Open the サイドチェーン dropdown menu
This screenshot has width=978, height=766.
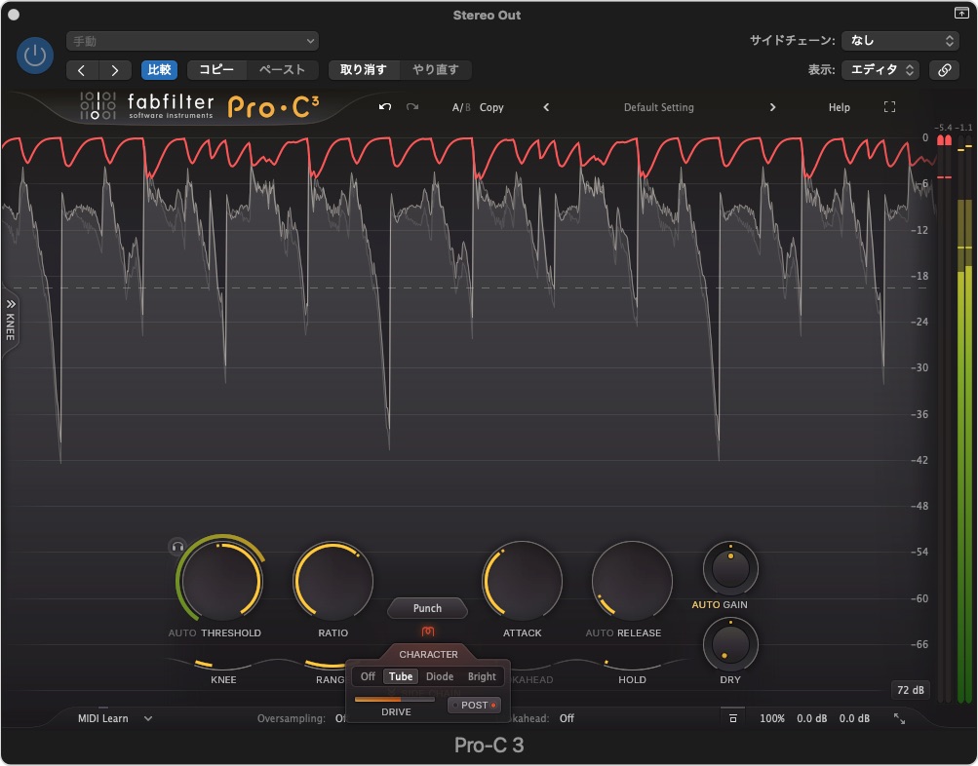point(900,41)
